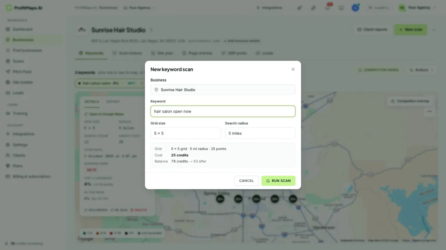Click the monitor icon in the top bar
The image size is (446, 250).
[341, 8]
